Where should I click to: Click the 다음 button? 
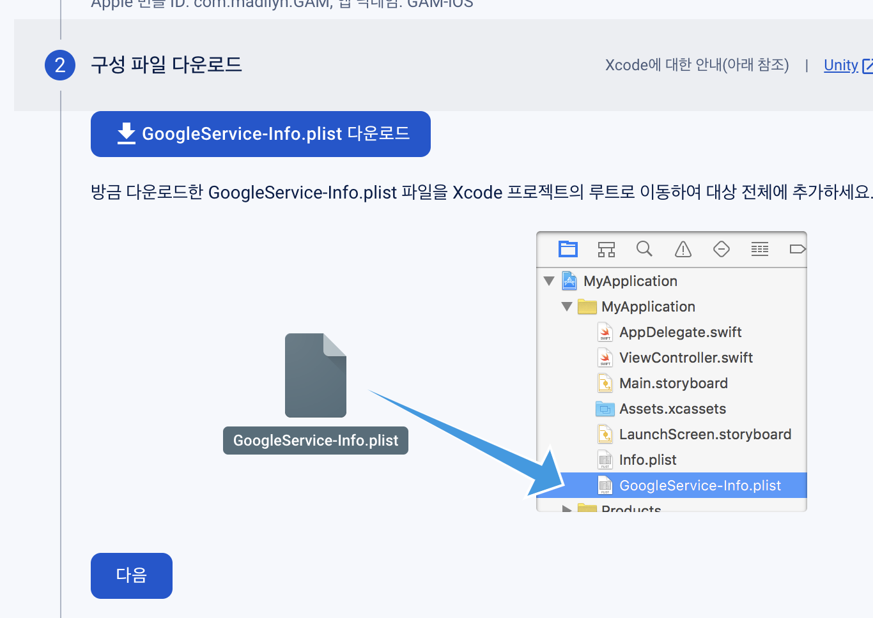(132, 576)
